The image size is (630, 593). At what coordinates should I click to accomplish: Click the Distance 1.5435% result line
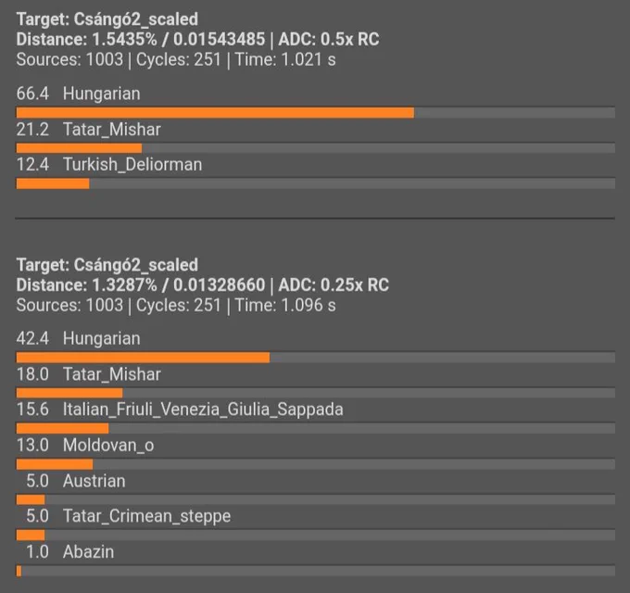(197, 39)
